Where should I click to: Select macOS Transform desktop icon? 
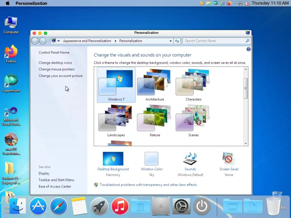[11, 144]
